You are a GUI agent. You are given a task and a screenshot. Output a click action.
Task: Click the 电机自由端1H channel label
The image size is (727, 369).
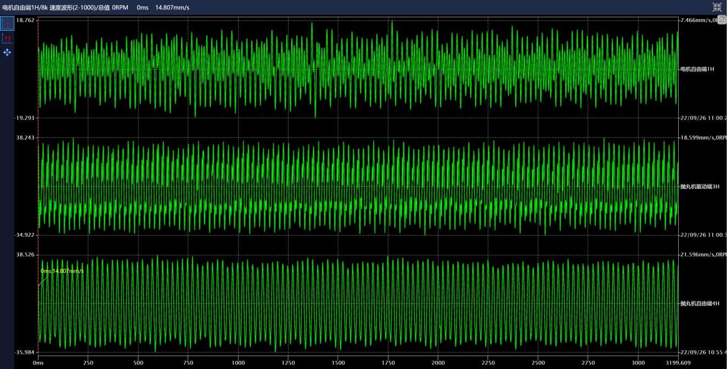697,69
